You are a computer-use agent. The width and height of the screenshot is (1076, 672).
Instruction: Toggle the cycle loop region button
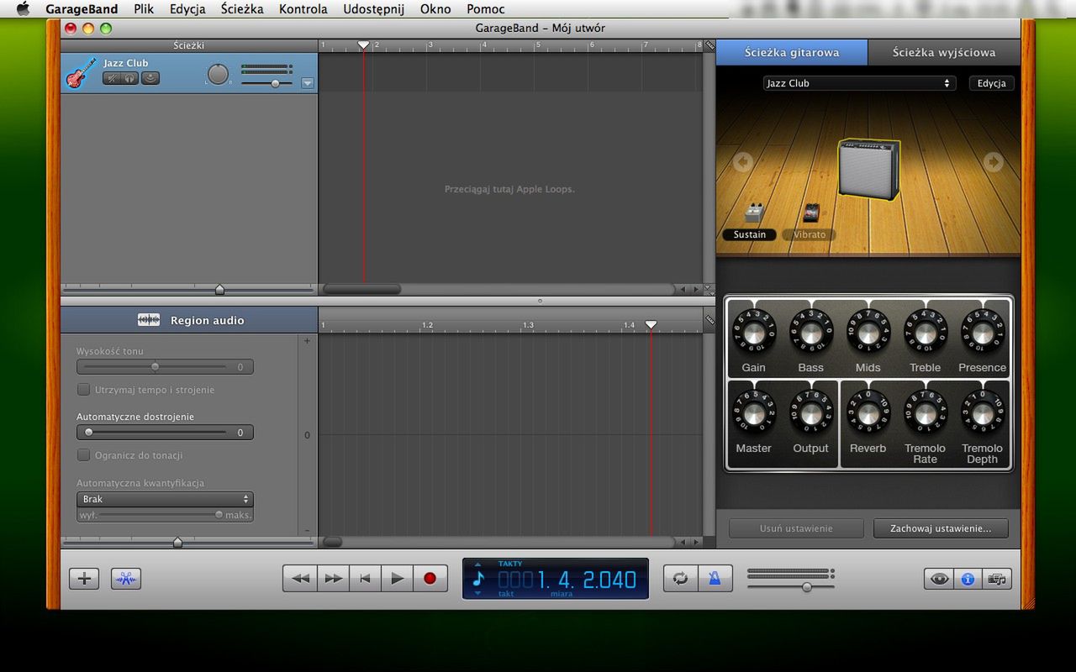tap(680, 579)
